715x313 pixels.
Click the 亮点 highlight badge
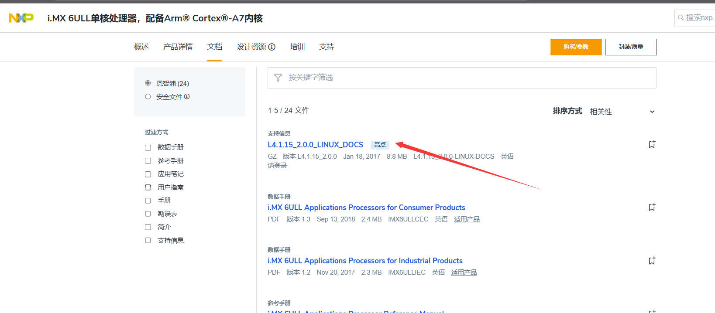pos(380,145)
